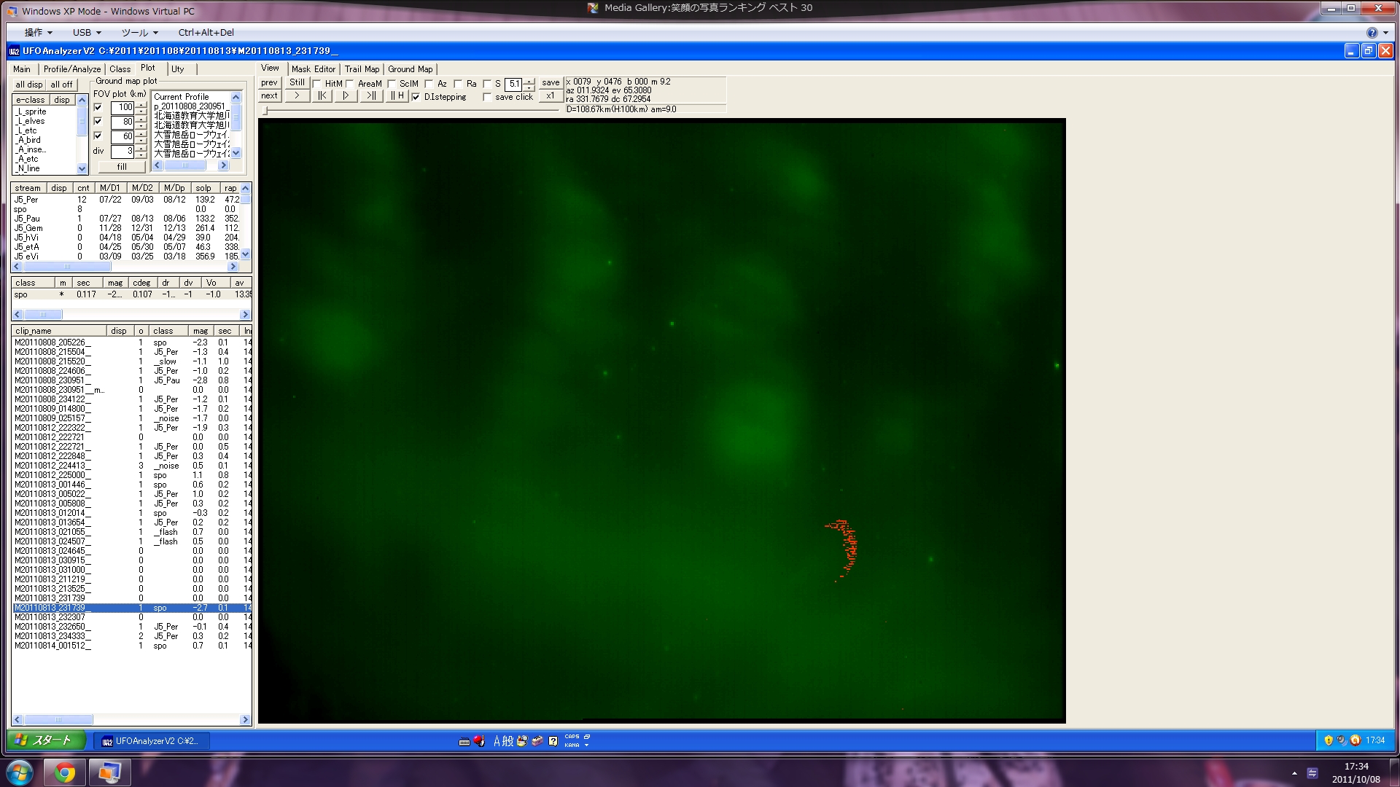Click the 'all off' button

(x=61, y=85)
